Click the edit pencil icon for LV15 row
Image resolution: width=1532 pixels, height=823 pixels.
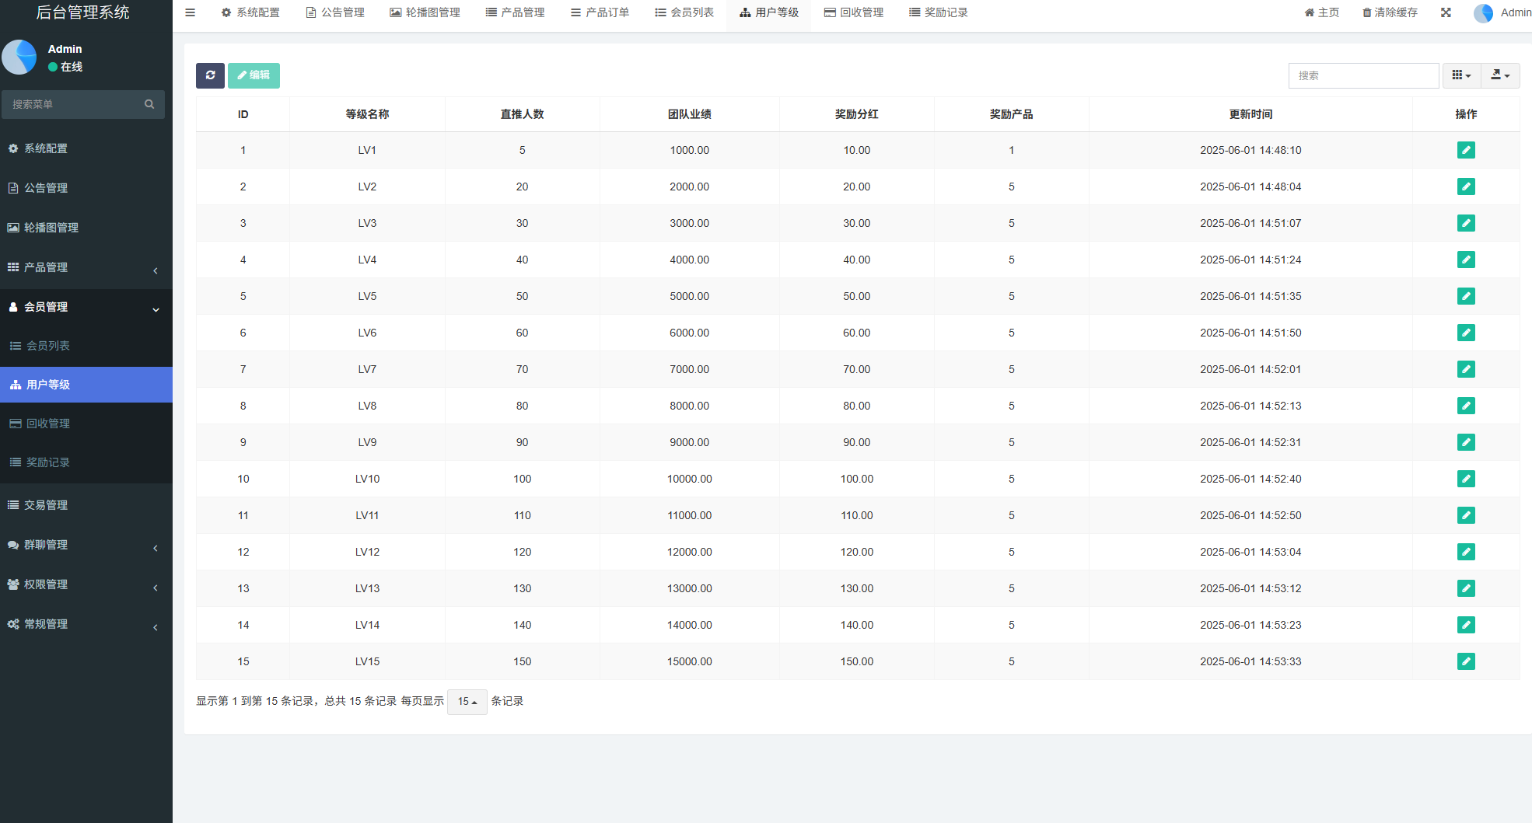click(x=1466, y=661)
